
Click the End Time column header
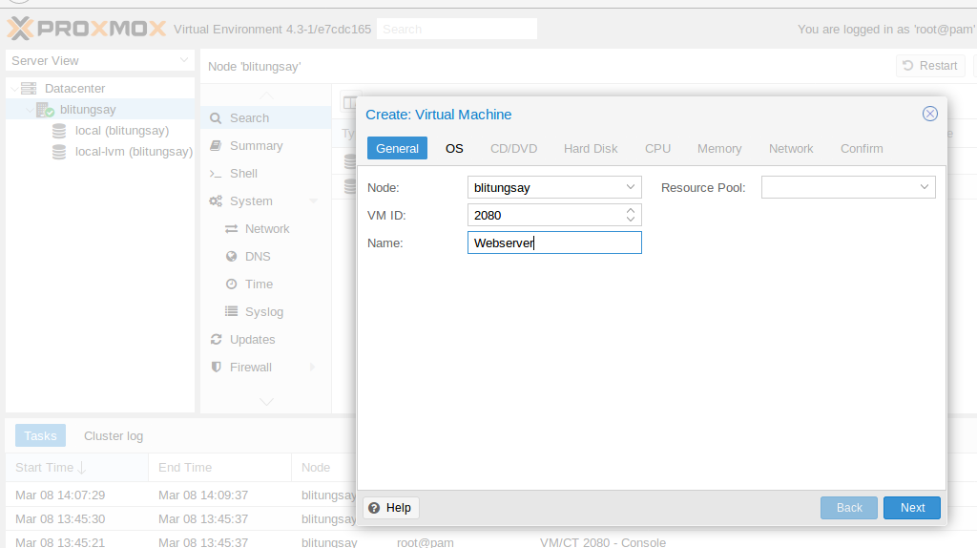tap(220, 468)
